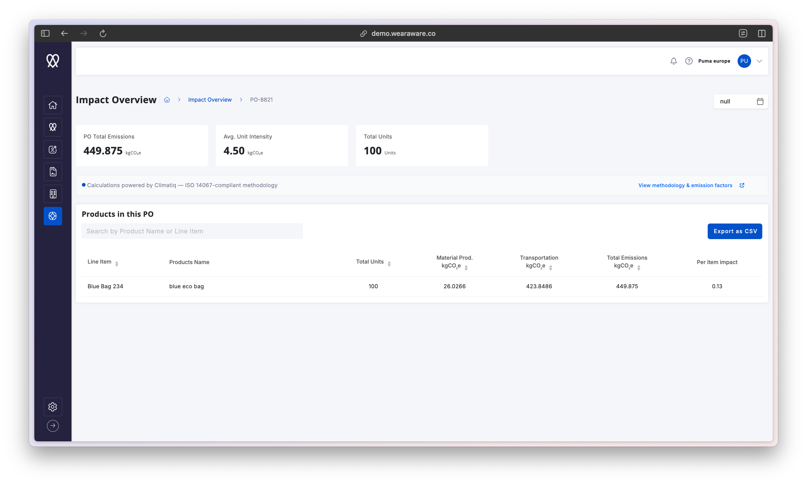Click the PO Total Emissions card
Screen dimensions: 807x485
(x=142, y=146)
